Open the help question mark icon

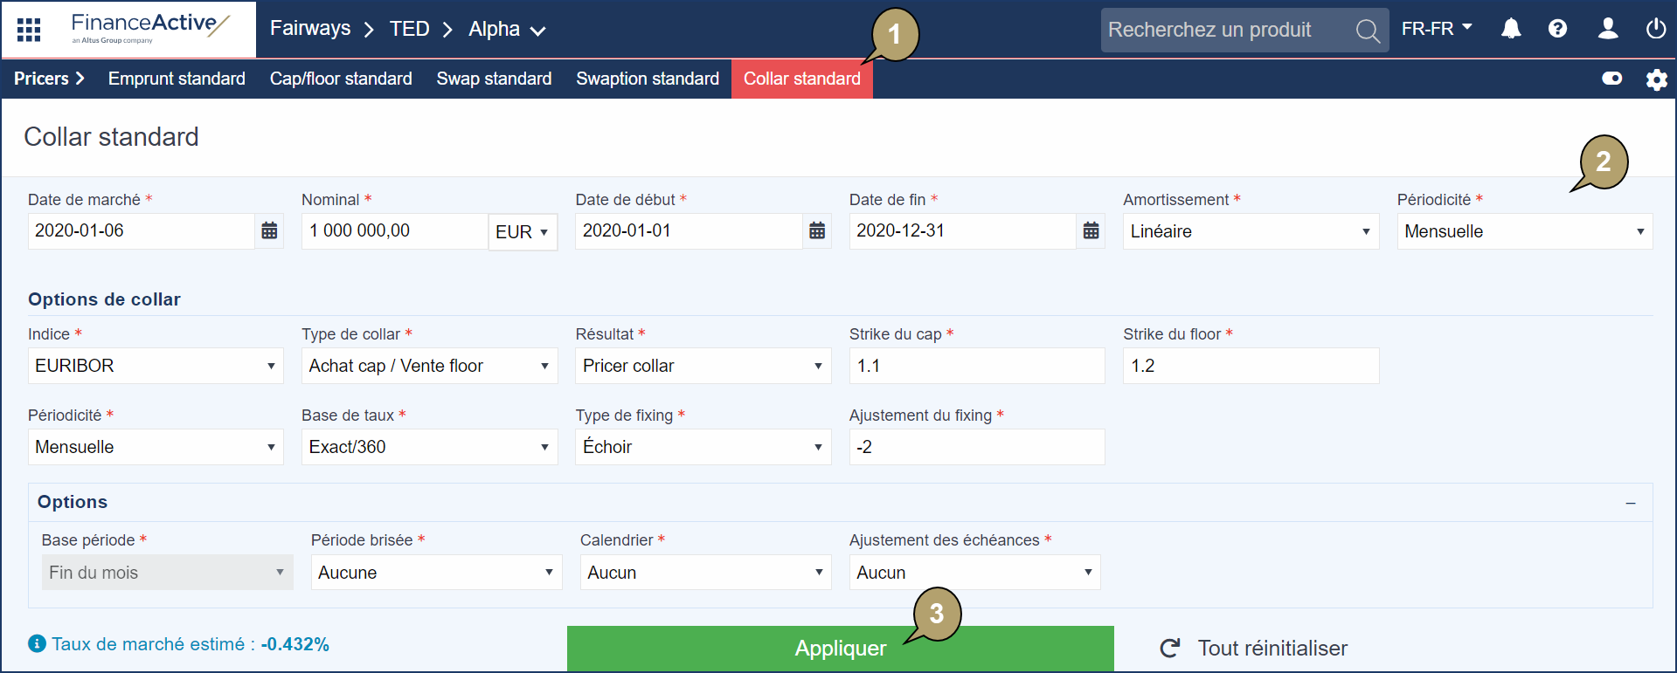(x=1557, y=29)
